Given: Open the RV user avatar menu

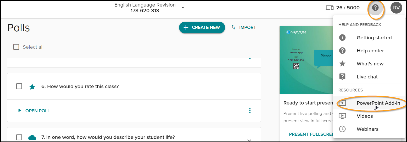Looking at the screenshot, I should click(396, 8).
